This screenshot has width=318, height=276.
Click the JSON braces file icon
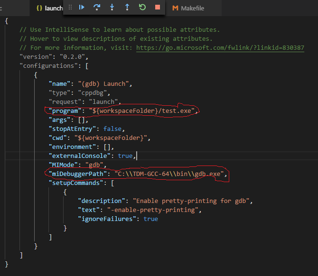[x=39, y=8]
